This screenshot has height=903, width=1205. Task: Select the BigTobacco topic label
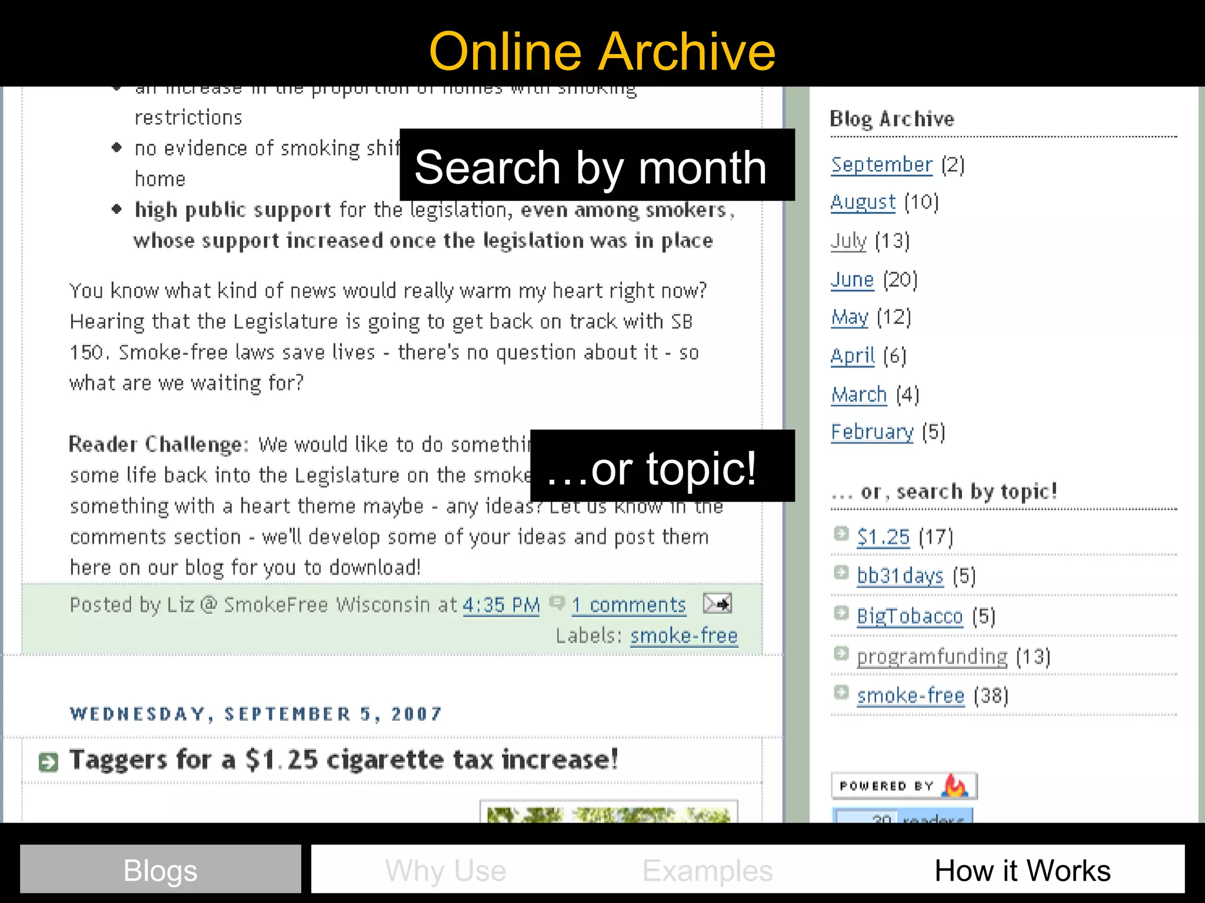pos(910,616)
